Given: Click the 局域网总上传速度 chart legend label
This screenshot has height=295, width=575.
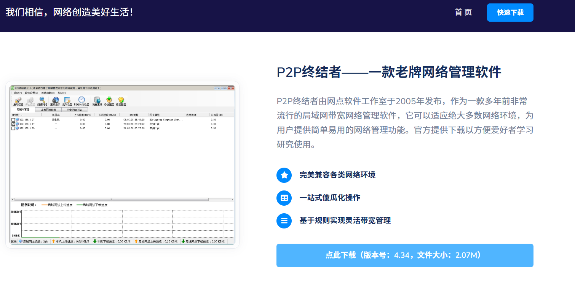Looking at the screenshot, I should point(60,205).
